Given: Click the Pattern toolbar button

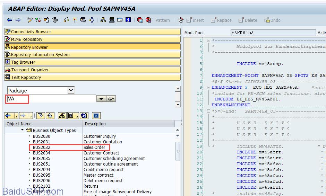Looking at the screenshot, I should [162, 20].
